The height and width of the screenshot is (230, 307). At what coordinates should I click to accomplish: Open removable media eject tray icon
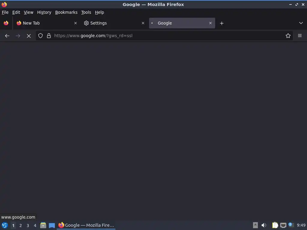(x=255, y=225)
